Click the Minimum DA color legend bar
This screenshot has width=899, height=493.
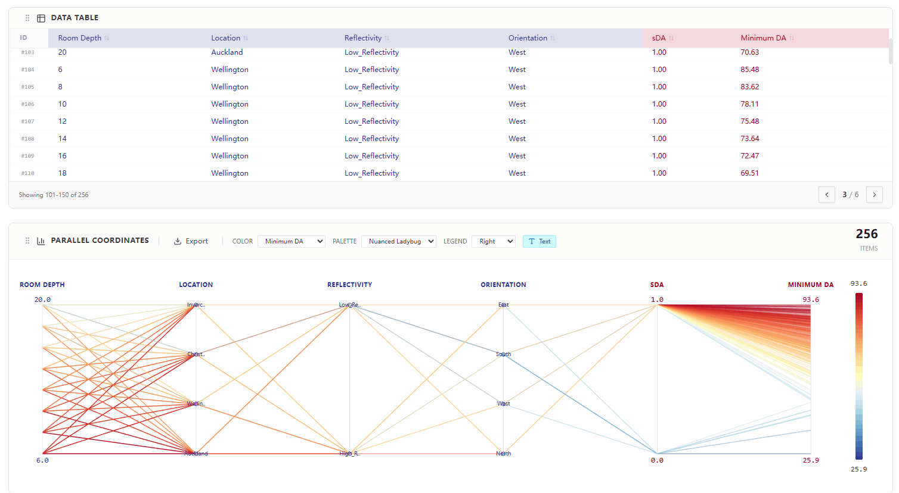click(858, 376)
